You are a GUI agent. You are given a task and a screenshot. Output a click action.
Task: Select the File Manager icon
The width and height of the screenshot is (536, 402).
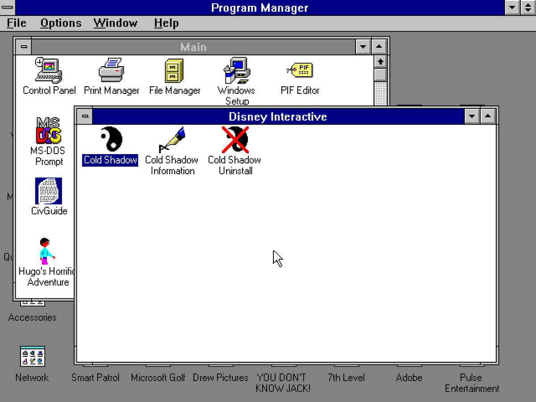(x=175, y=71)
